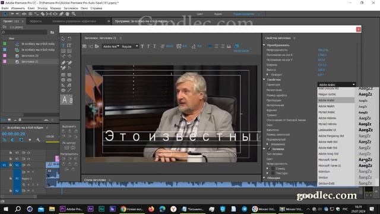Viewport: 380px width, 214px height.
Task: Open the Font Family dropdown in properties
Action: (x=337, y=84)
